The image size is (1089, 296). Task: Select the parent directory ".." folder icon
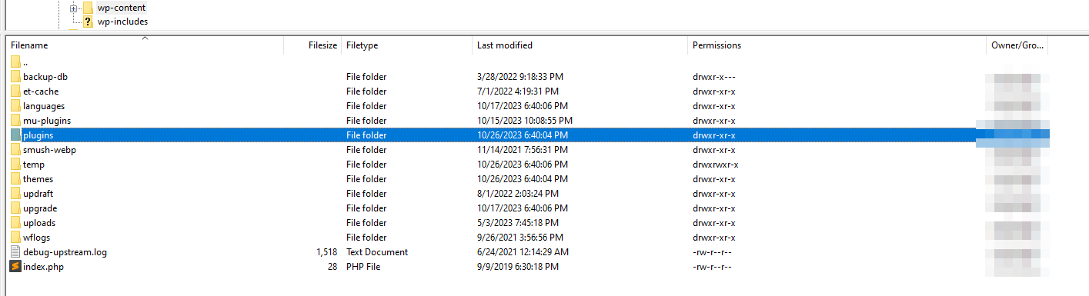pyautogui.click(x=15, y=62)
